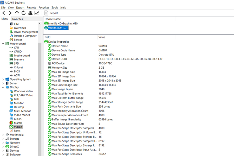Select Desktop under Display

tap(19, 107)
